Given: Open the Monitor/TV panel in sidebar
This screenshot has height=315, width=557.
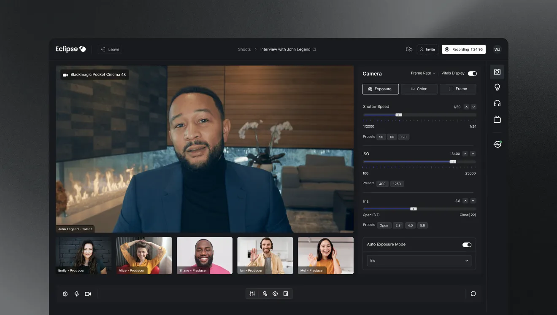Looking at the screenshot, I should click(x=497, y=119).
